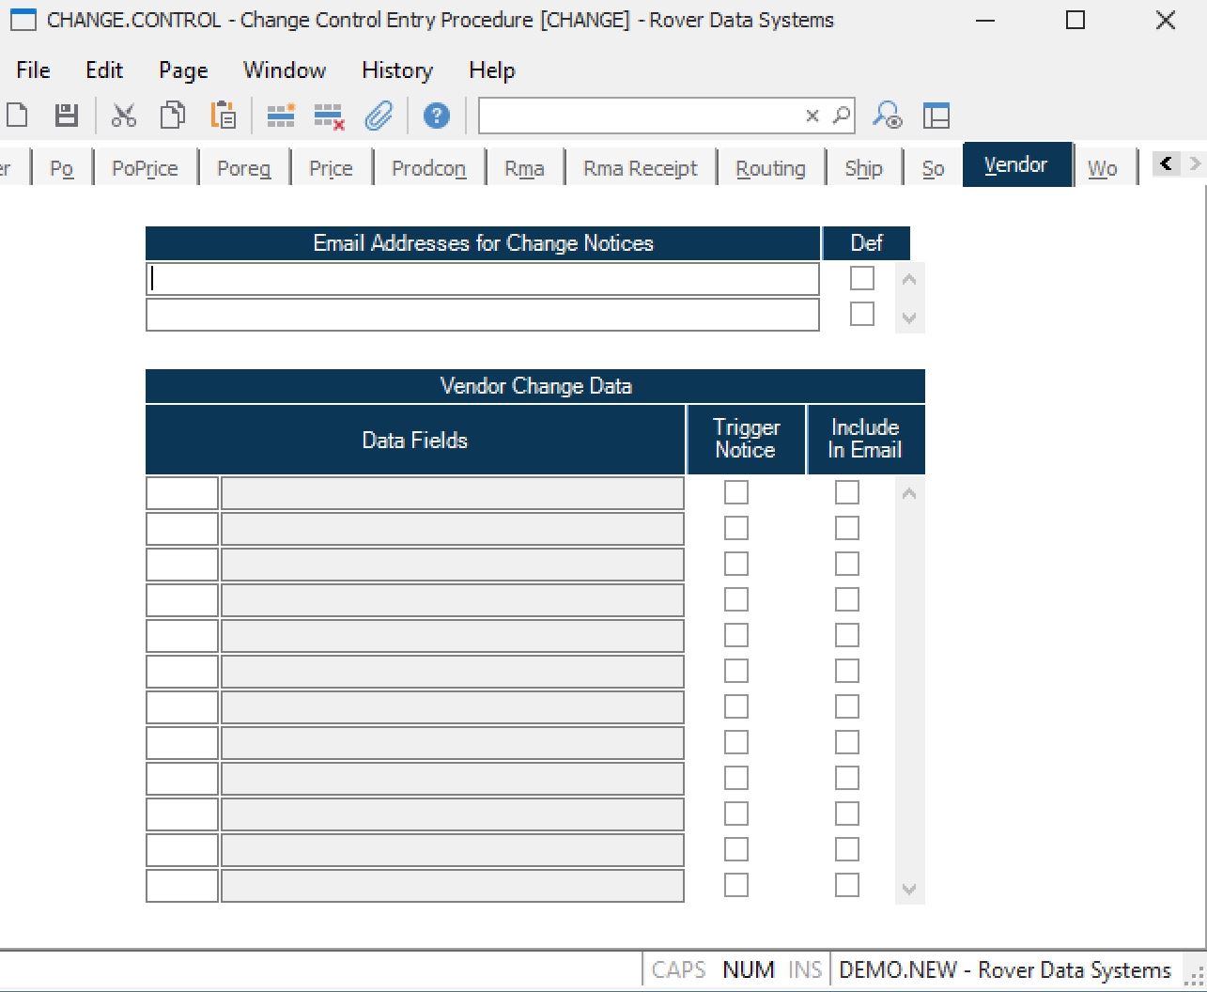Open the paperclip attachments icon
This screenshot has width=1207, height=992.
[379, 116]
